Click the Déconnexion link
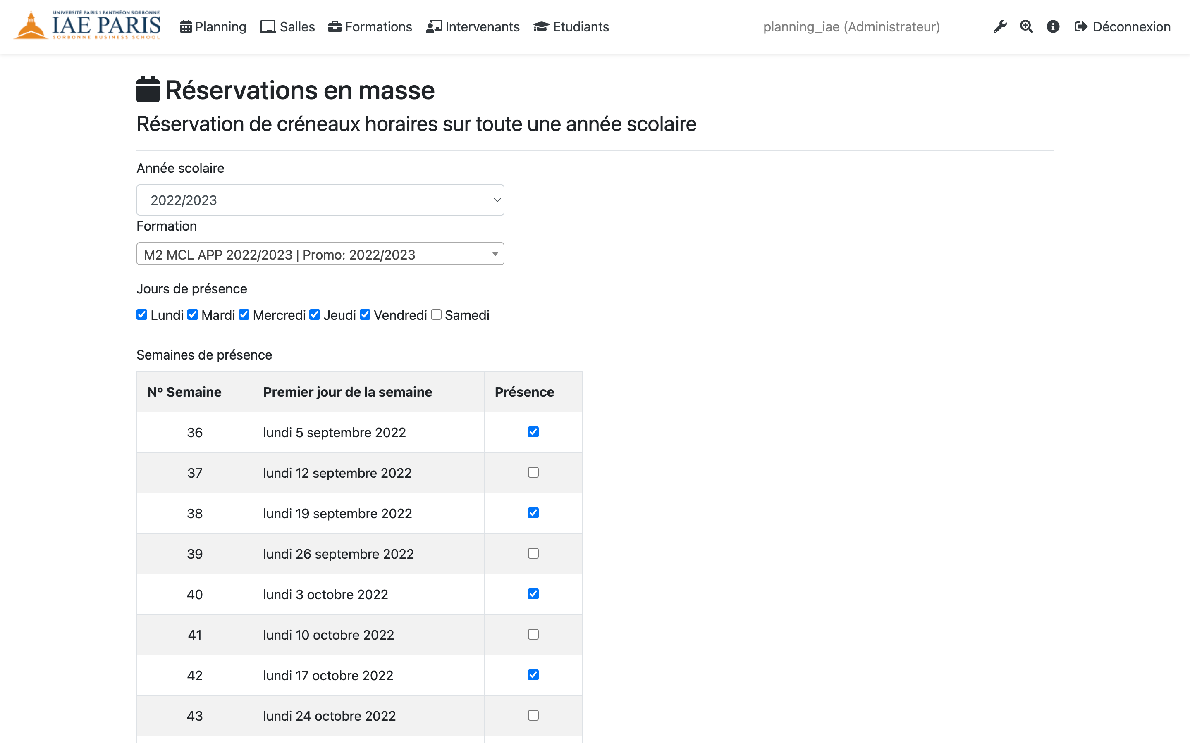The image size is (1190, 743). click(x=1131, y=27)
